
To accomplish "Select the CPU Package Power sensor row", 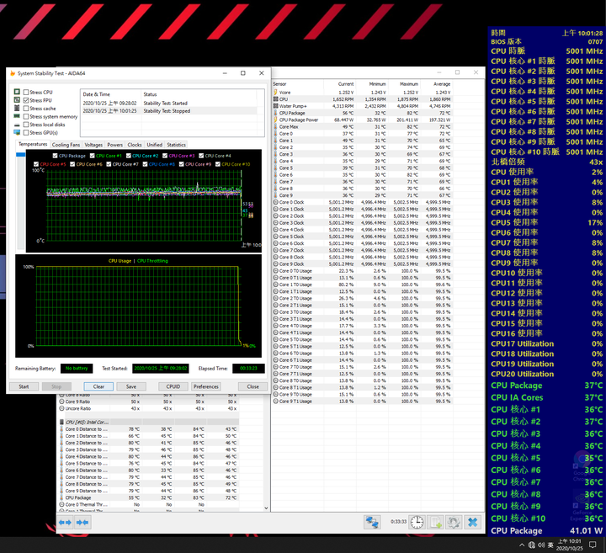I will tap(362, 120).
